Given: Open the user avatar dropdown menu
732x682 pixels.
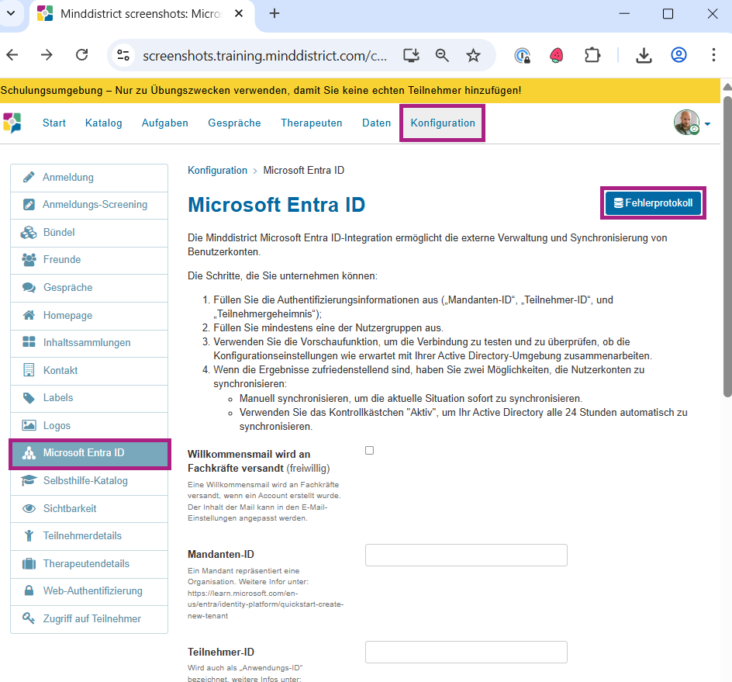Looking at the screenshot, I should point(692,123).
